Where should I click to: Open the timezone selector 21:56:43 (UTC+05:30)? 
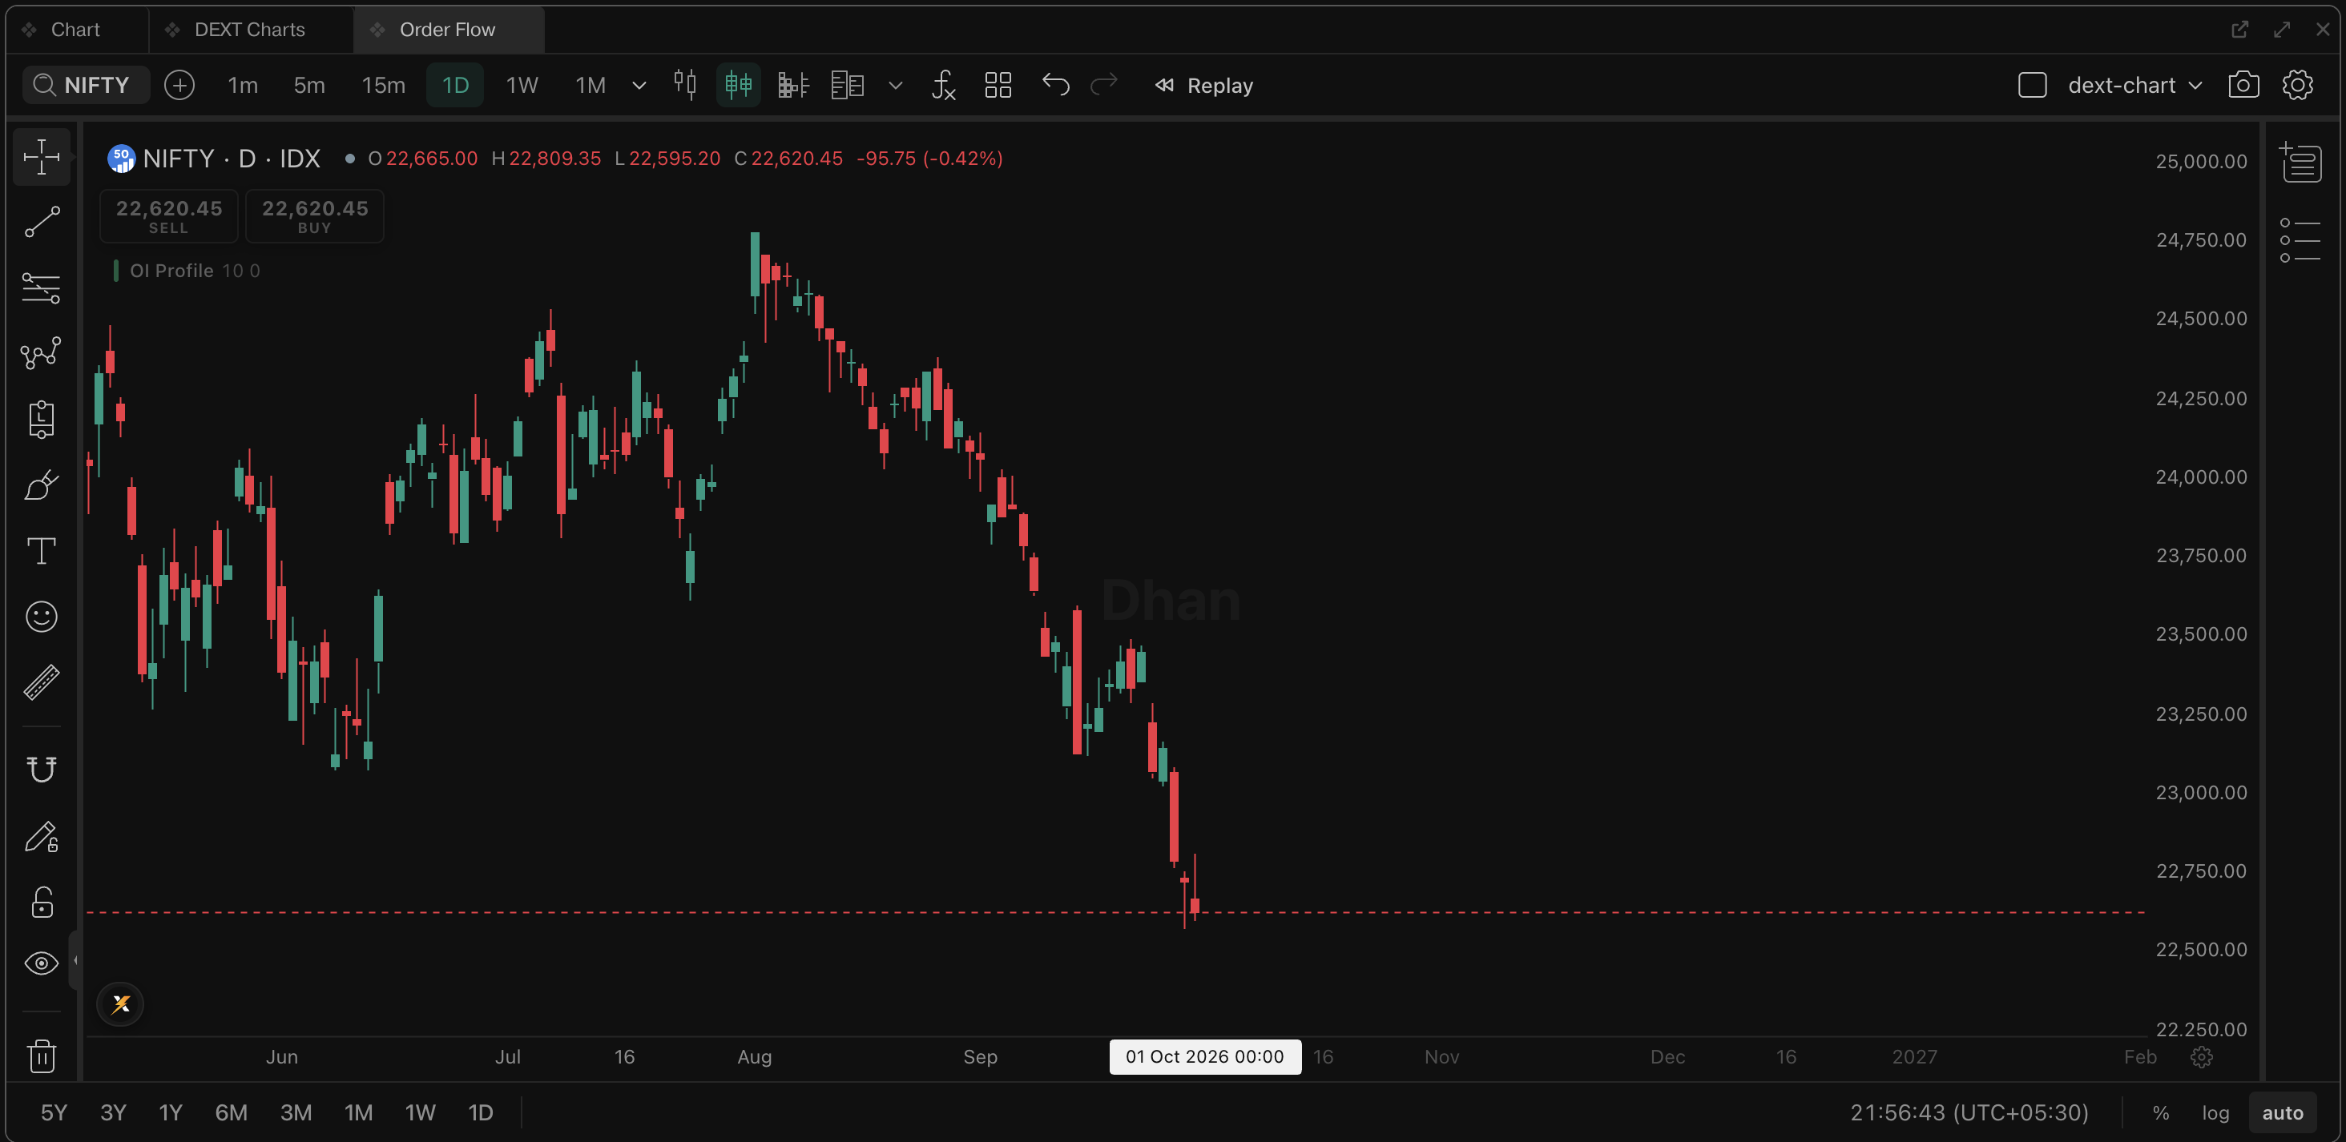[x=1970, y=1113]
